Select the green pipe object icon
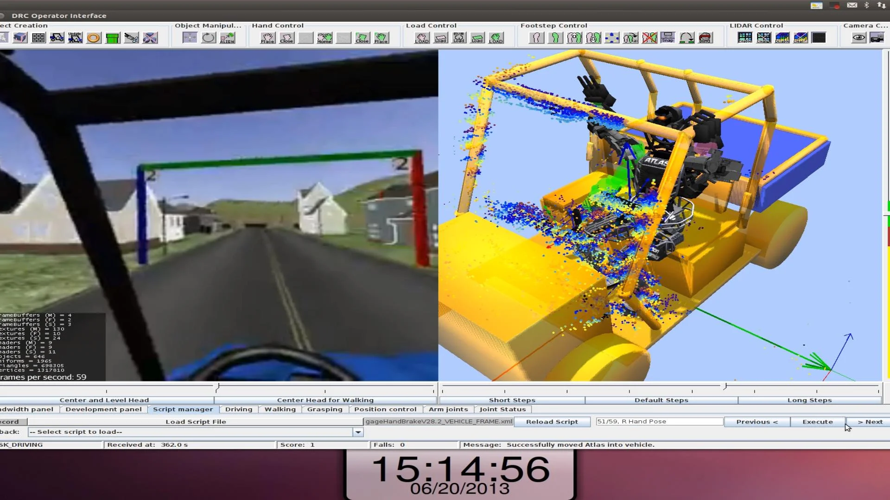 tap(113, 37)
